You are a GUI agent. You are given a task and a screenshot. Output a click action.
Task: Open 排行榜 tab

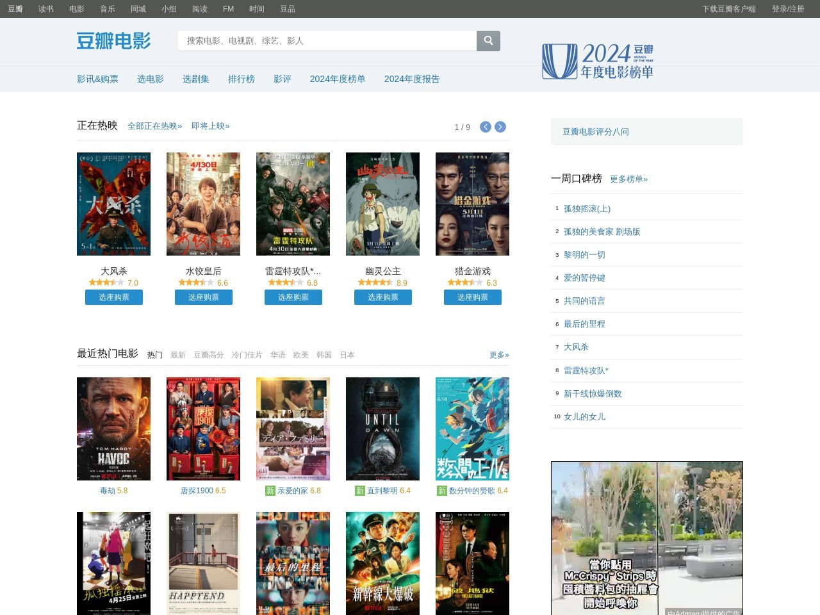(x=242, y=79)
